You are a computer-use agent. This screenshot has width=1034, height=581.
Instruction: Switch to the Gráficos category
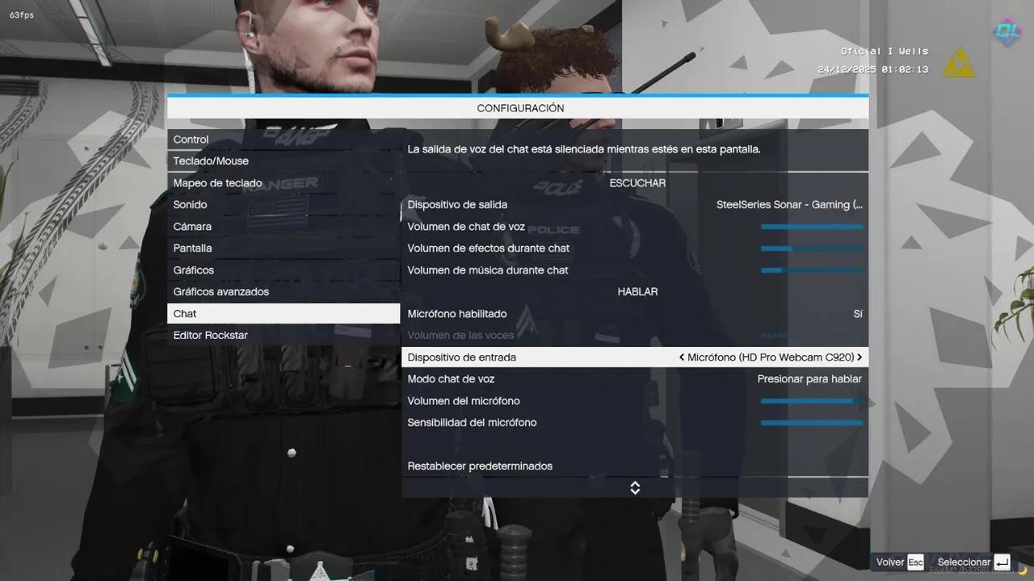(284, 270)
